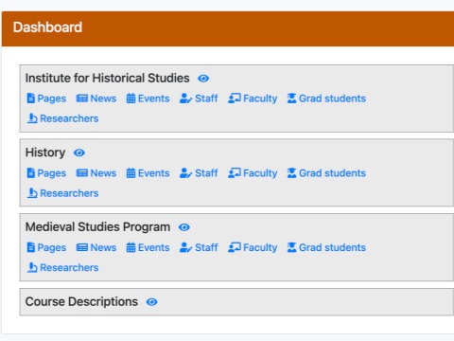
Task: Open Researchers link under History
Action: click(63, 193)
